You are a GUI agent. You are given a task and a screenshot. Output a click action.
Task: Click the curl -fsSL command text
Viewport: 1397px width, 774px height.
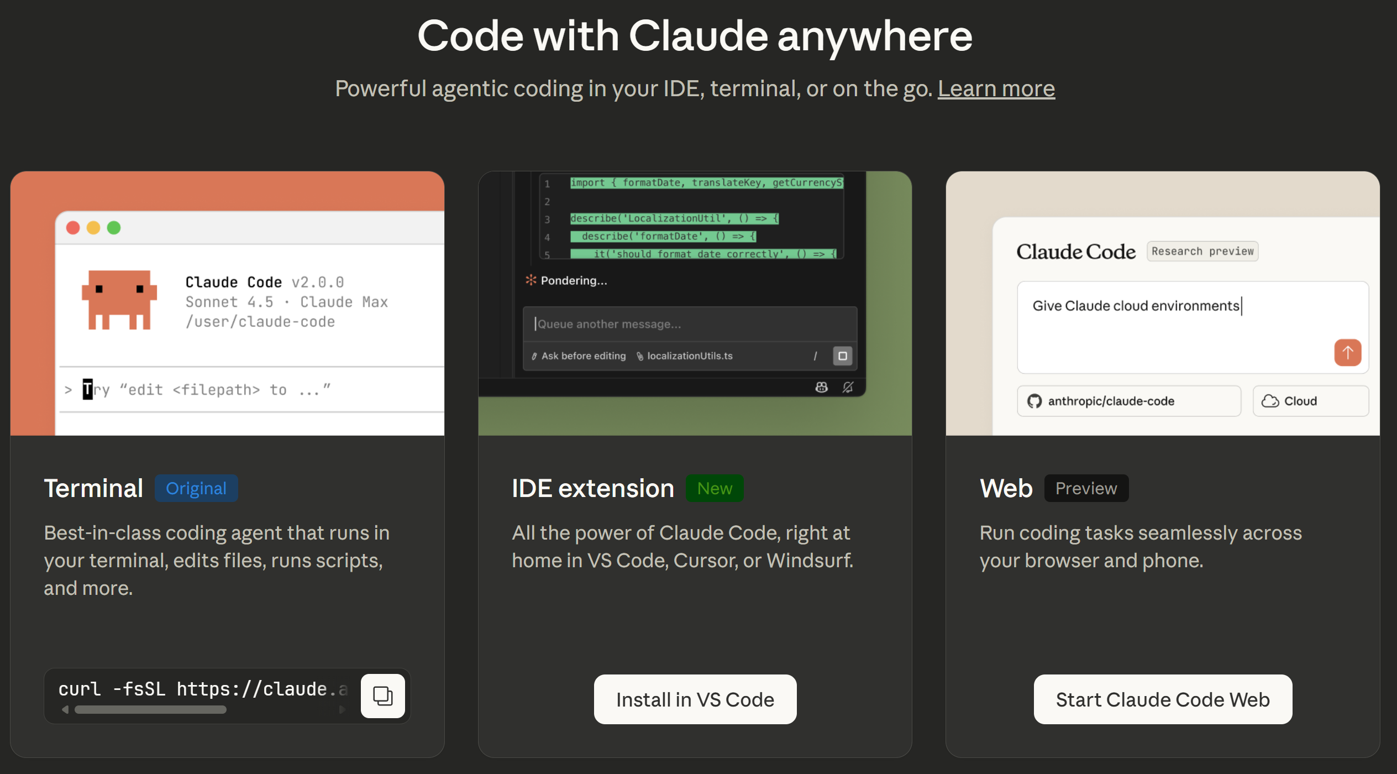(x=203, y=689)
